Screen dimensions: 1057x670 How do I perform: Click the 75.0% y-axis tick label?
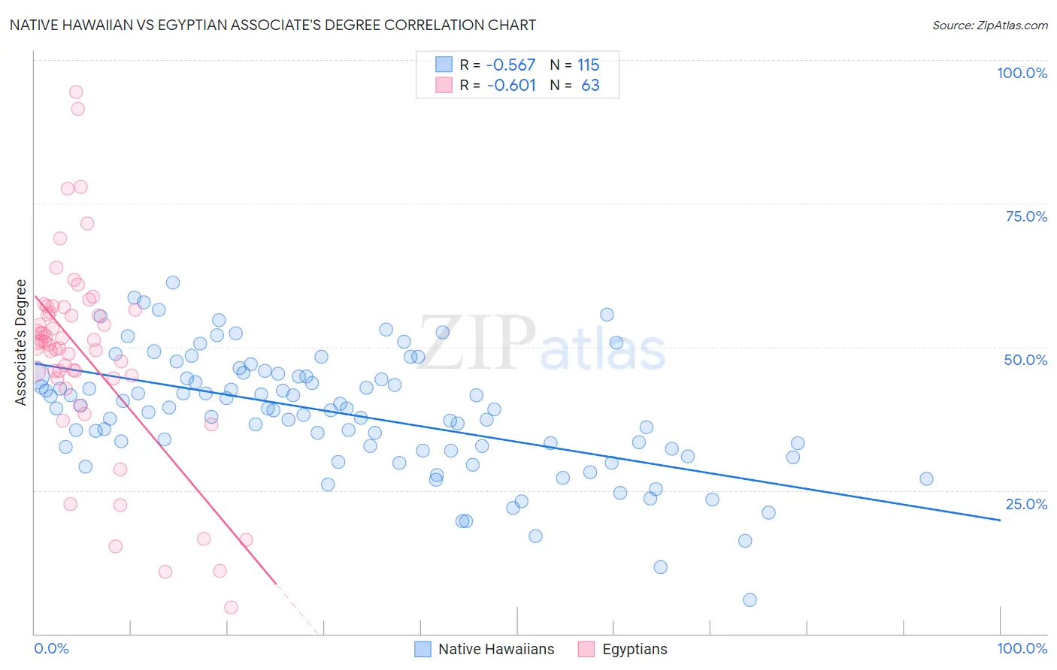click(x=1026, y=216)
